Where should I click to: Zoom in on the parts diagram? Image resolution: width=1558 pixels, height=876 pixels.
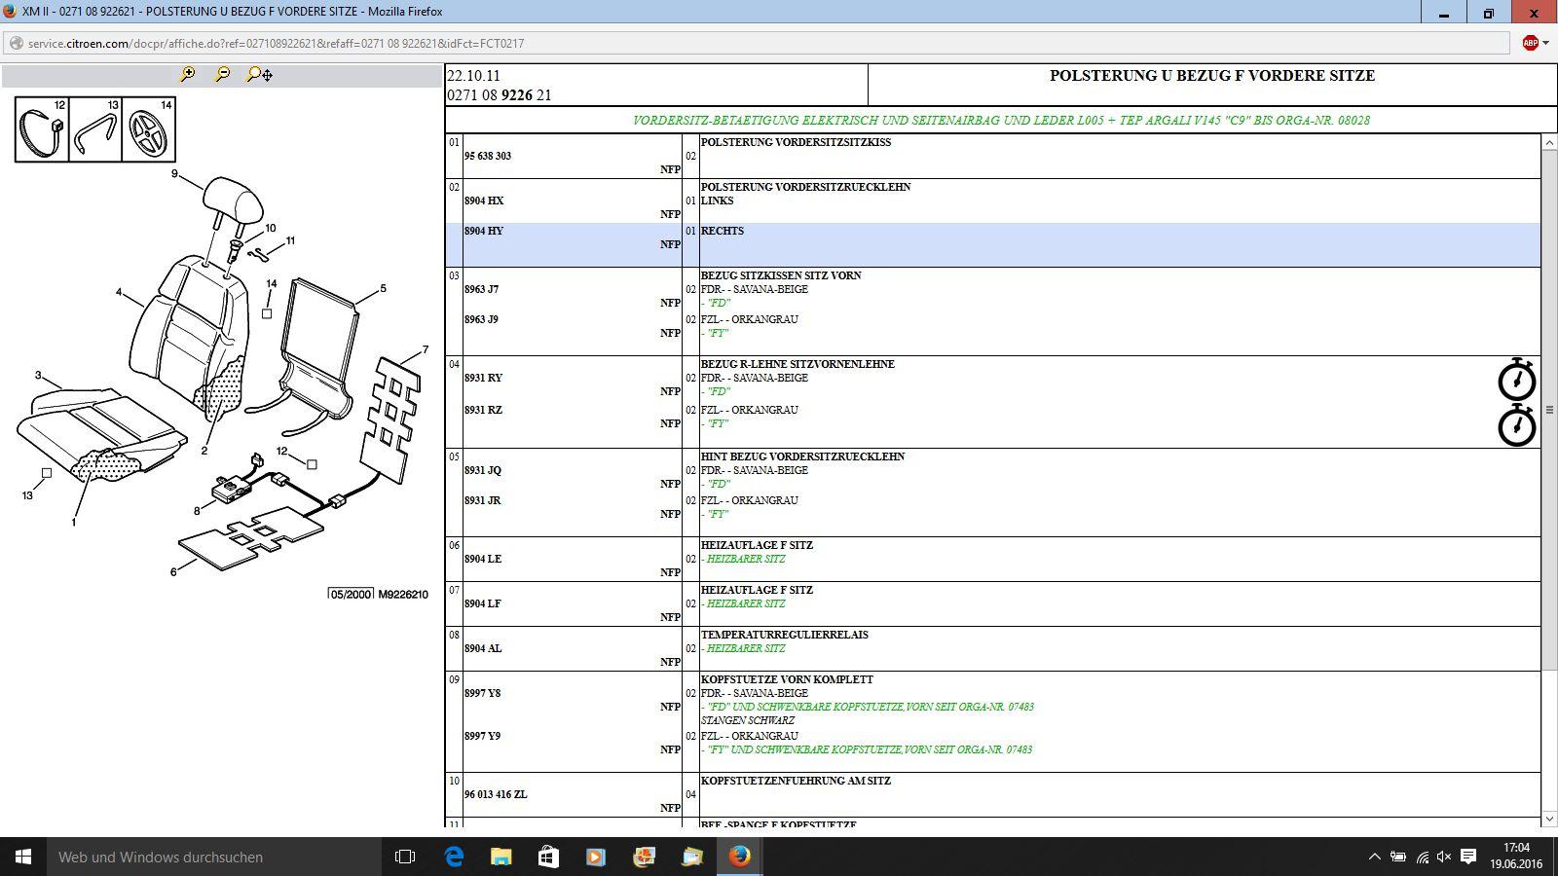tap(188, 74)
